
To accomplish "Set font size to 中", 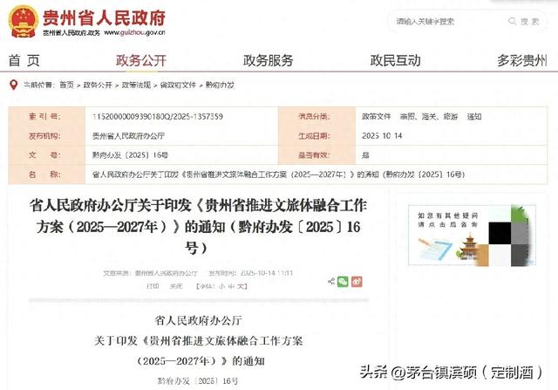I will [x=232, y=286].
